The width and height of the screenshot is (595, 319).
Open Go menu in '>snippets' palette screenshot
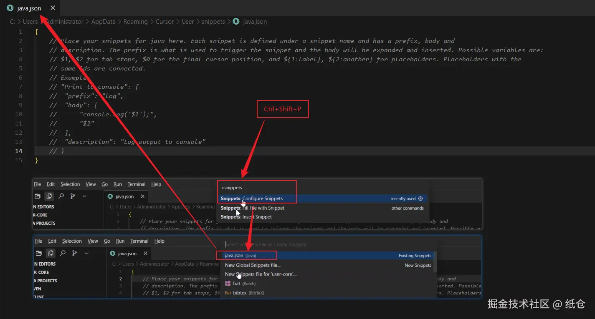pyautogui.click(x=104, y=184)
